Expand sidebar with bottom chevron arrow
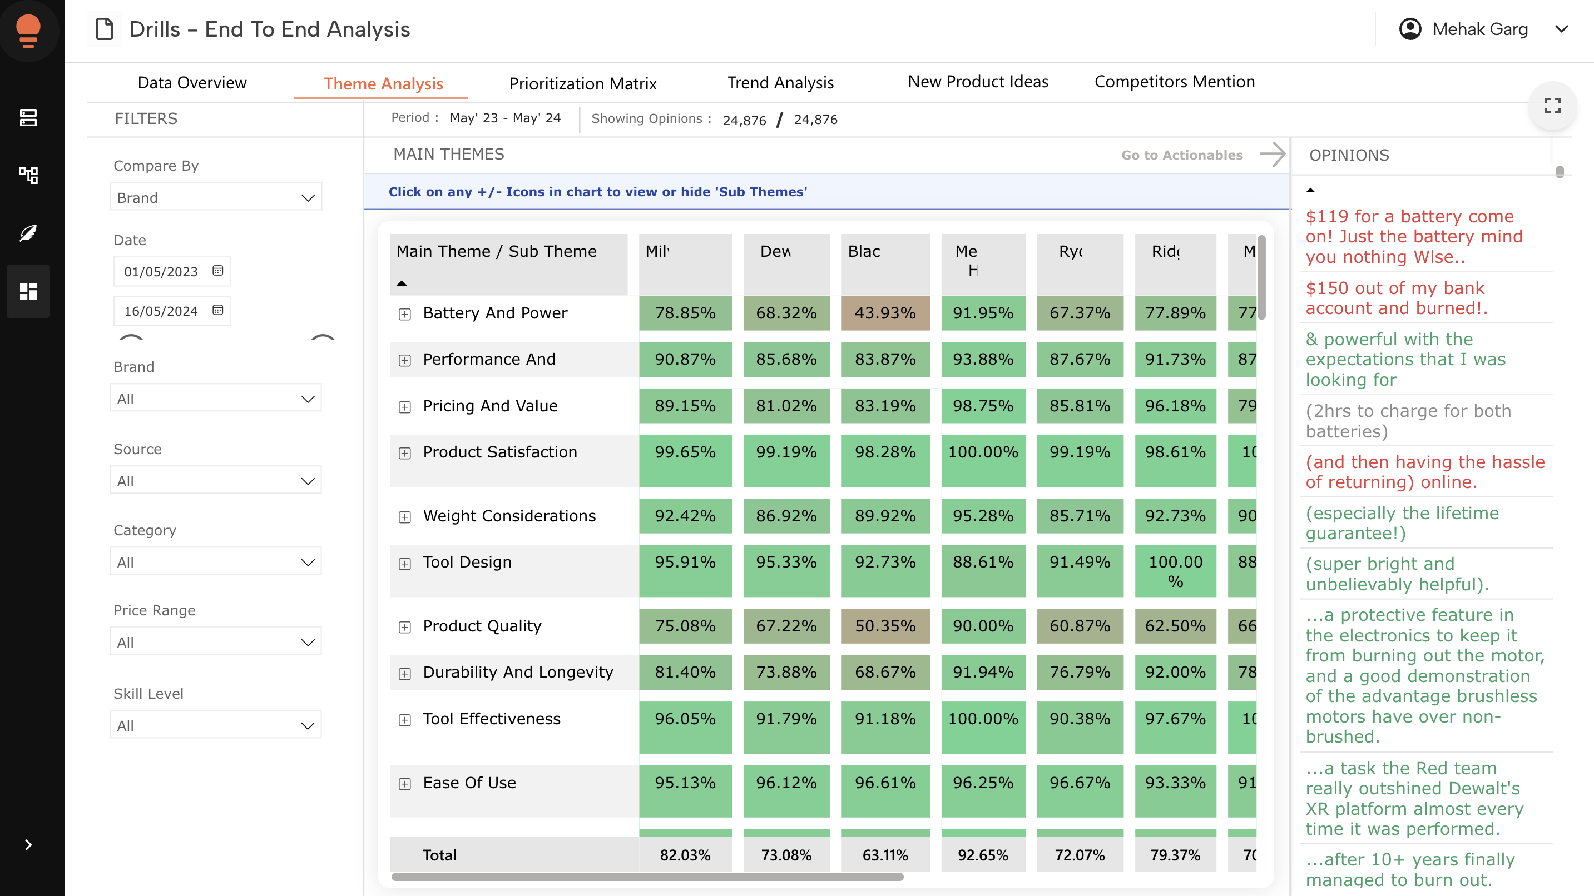The height and width of the screenshot is (896, 1594). coord(28,845)
